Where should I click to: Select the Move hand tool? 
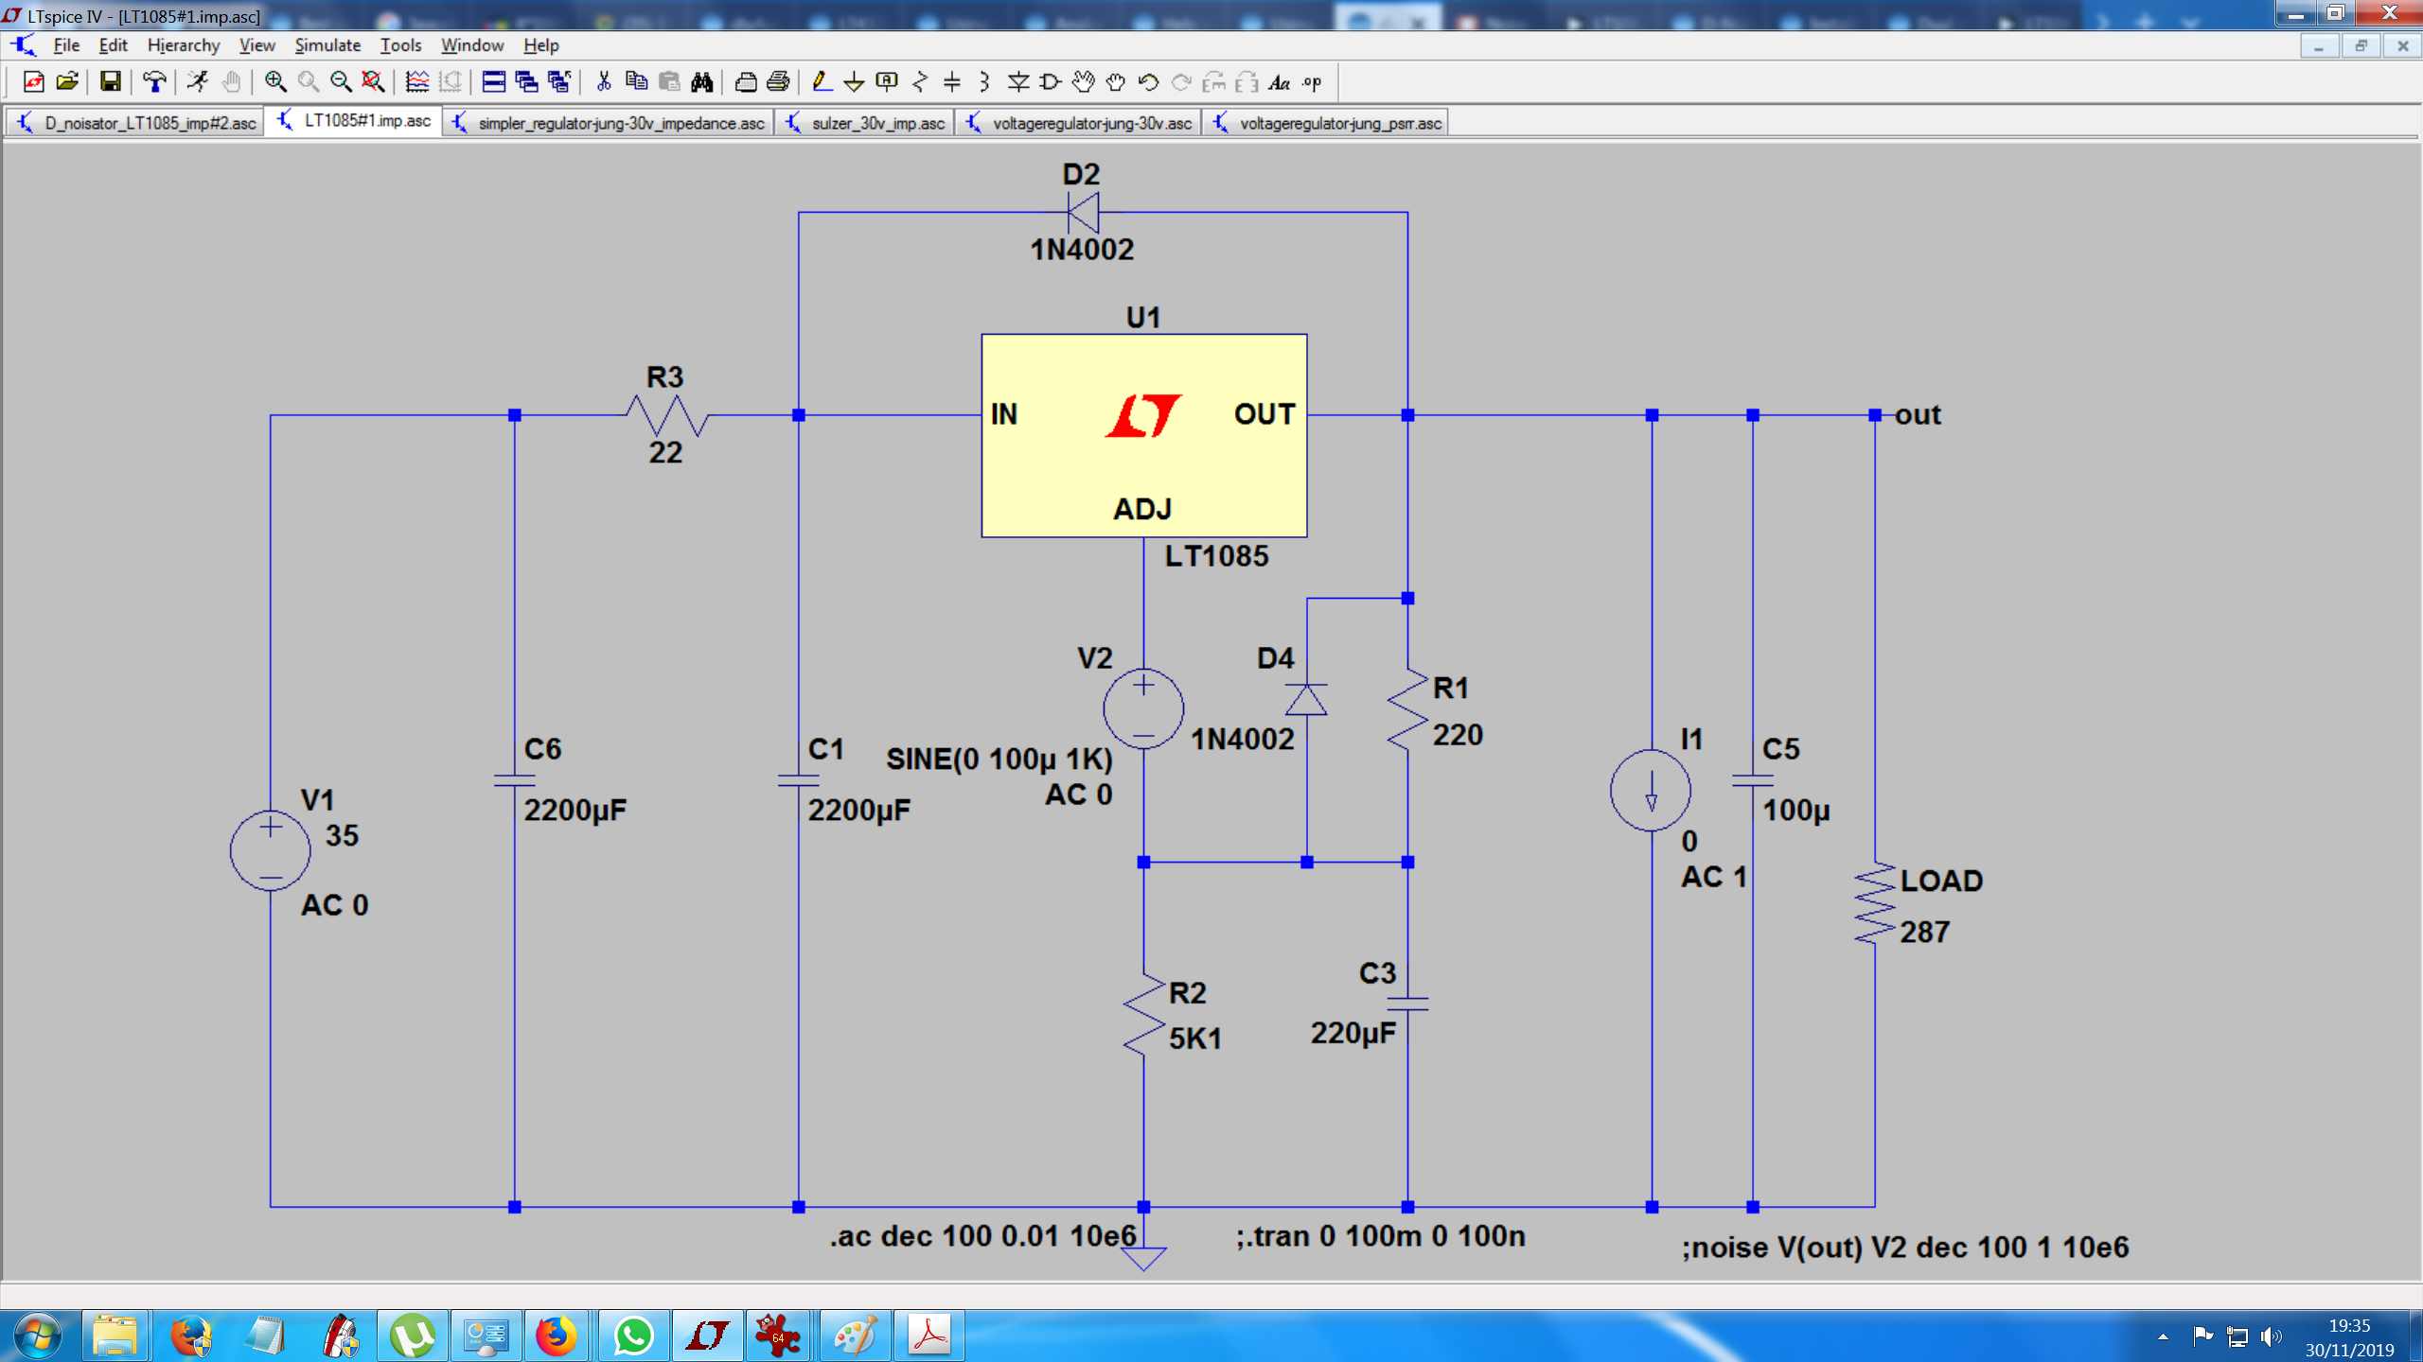[x=1083, y=82]
